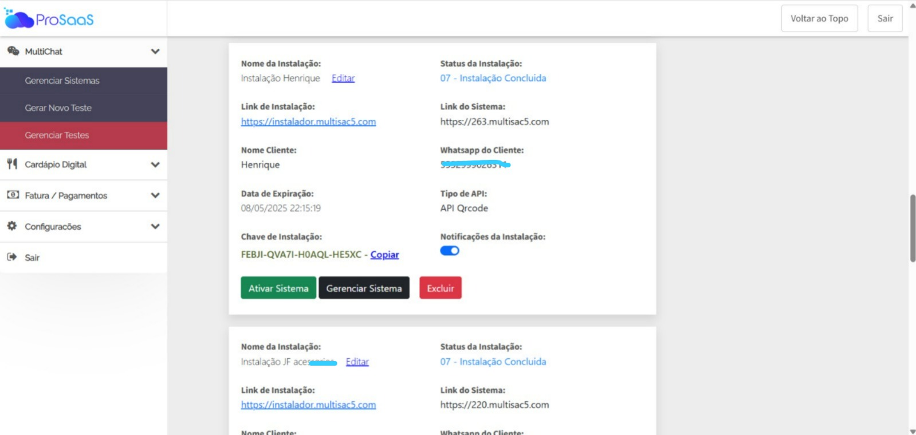
Task: Copy the installation key via Copiar
Action: click(x=384, y=254)
